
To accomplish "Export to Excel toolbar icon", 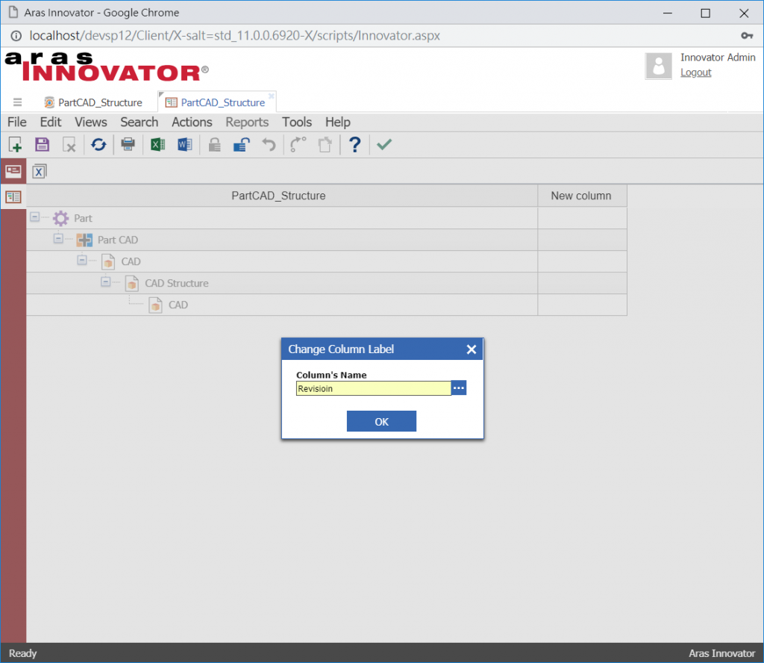I will [157, 145].
